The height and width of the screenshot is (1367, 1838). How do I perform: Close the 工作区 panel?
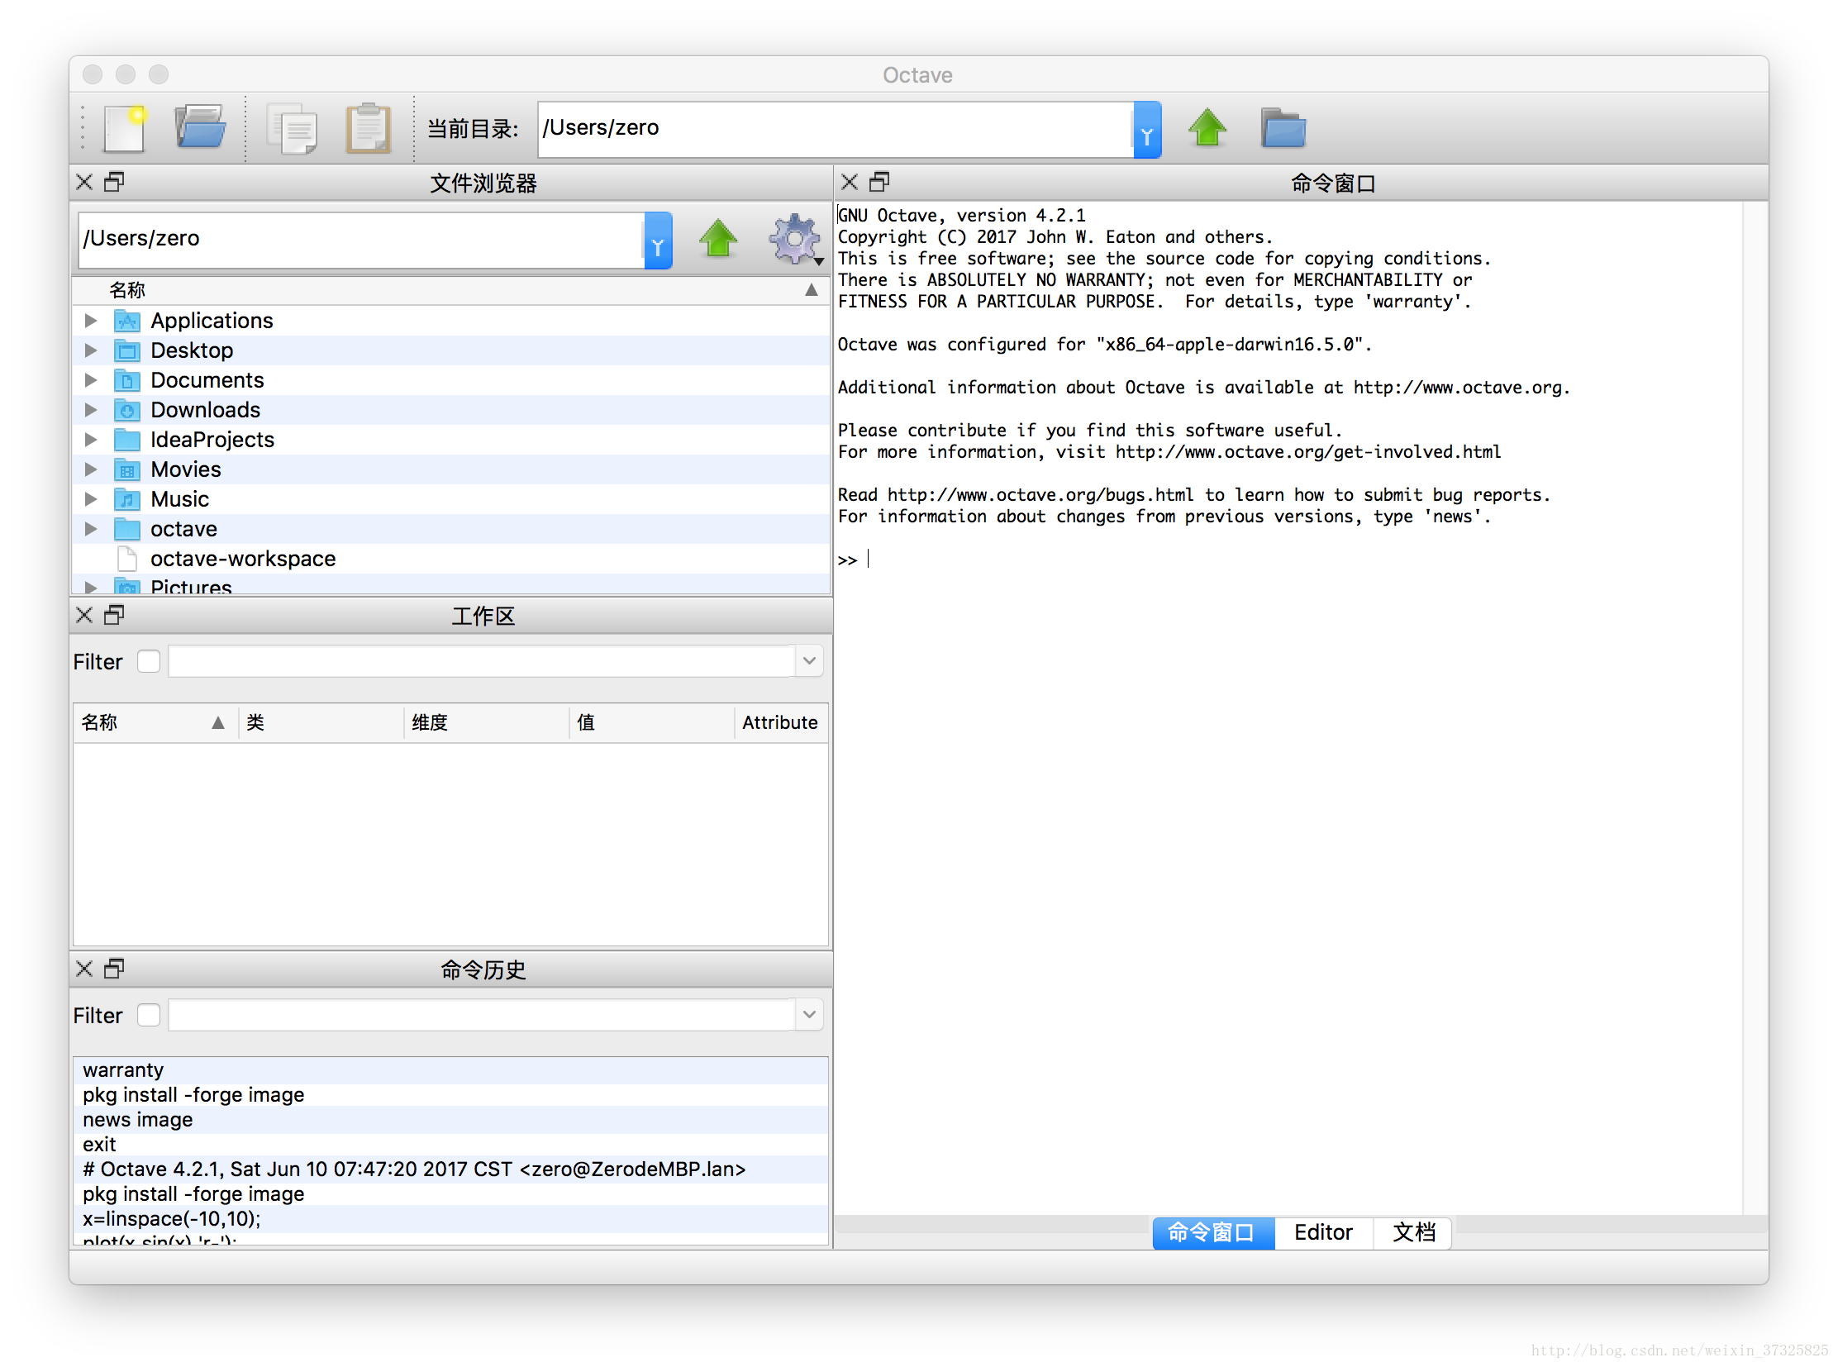84,615
